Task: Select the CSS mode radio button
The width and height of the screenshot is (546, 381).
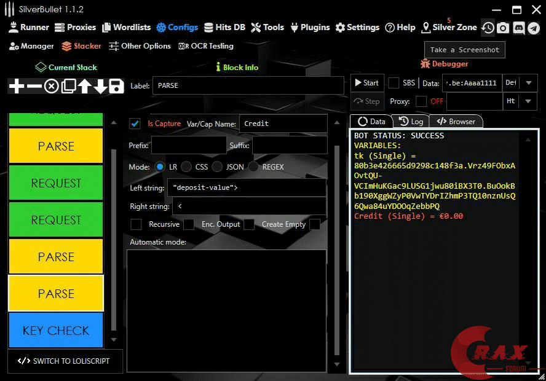Action: point(186,167)
